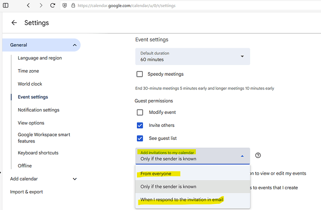
Task: Uncheck the See guest list checkbox
Action: pyautogui.click(x=140, y=138)
